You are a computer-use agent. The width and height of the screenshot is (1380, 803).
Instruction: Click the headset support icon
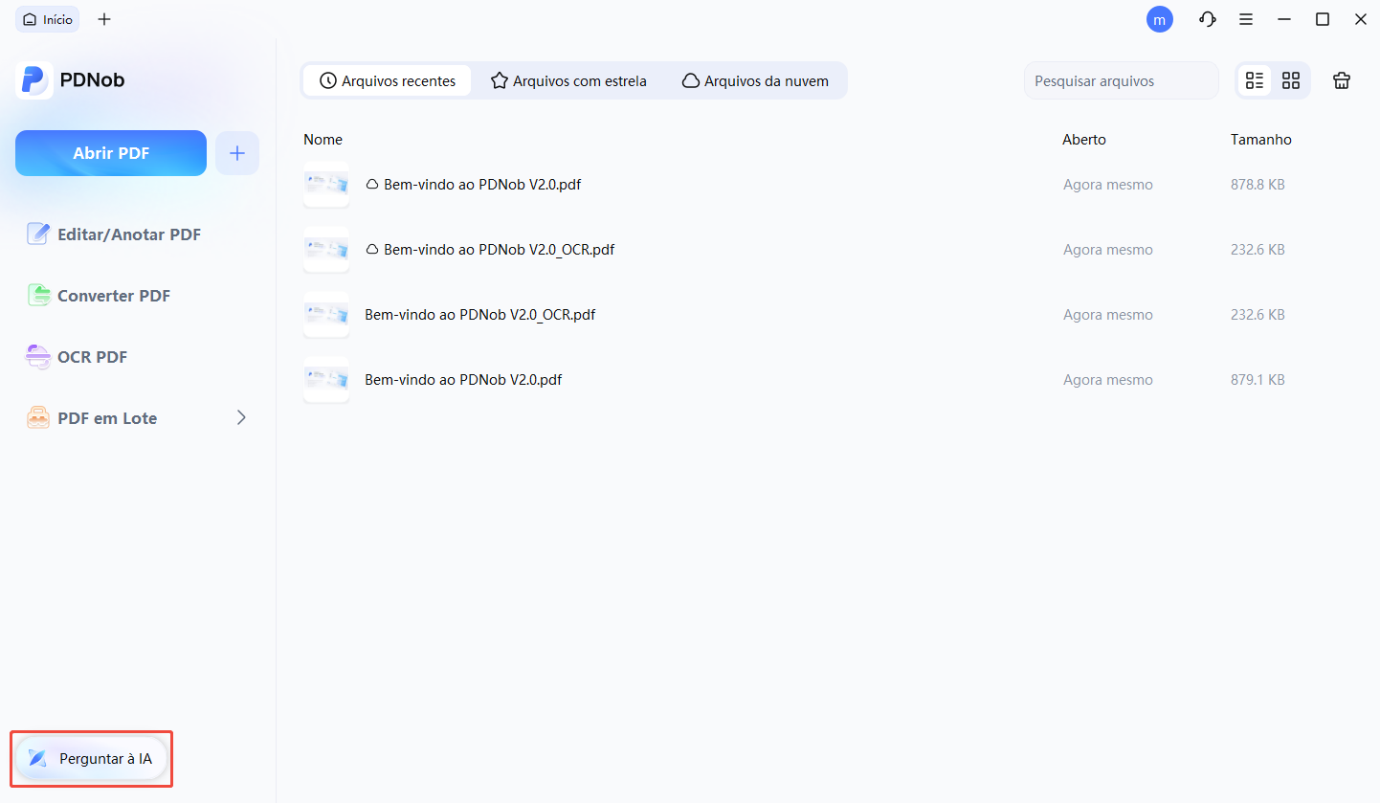1208,19
